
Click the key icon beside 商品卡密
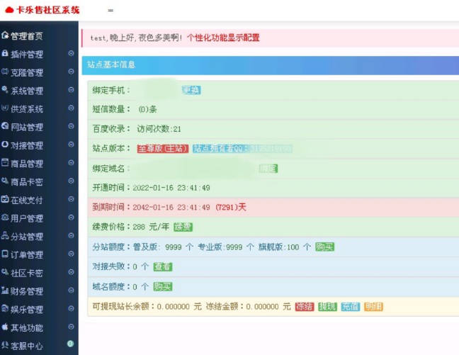pos(5,181)
